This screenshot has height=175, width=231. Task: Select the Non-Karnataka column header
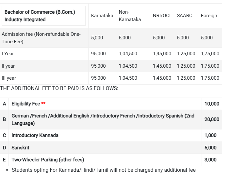click(x=130, y=16)
